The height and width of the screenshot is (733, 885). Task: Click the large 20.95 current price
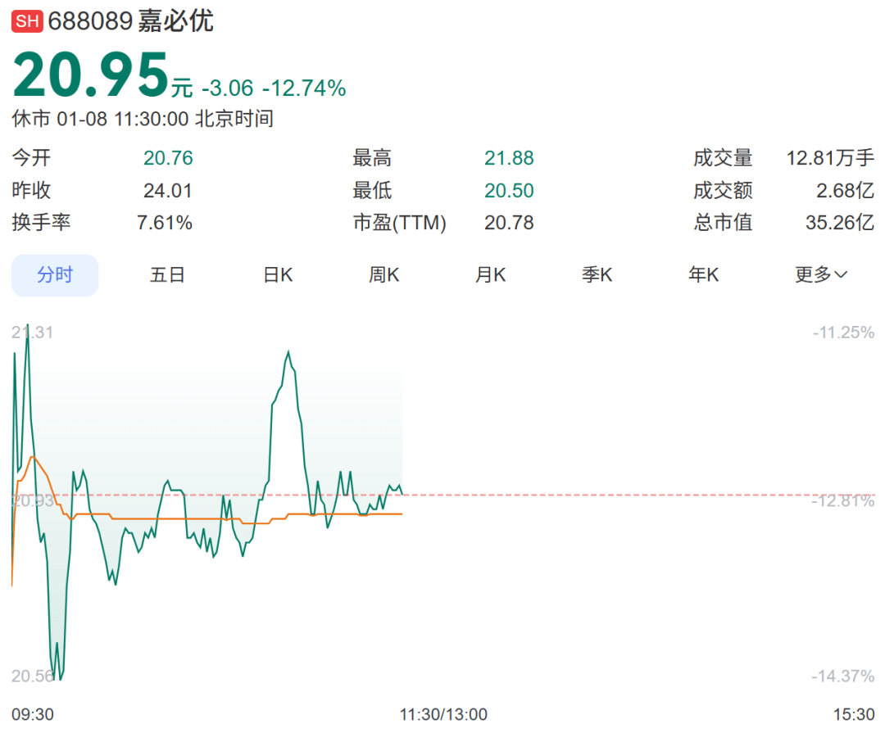(90, 75)
